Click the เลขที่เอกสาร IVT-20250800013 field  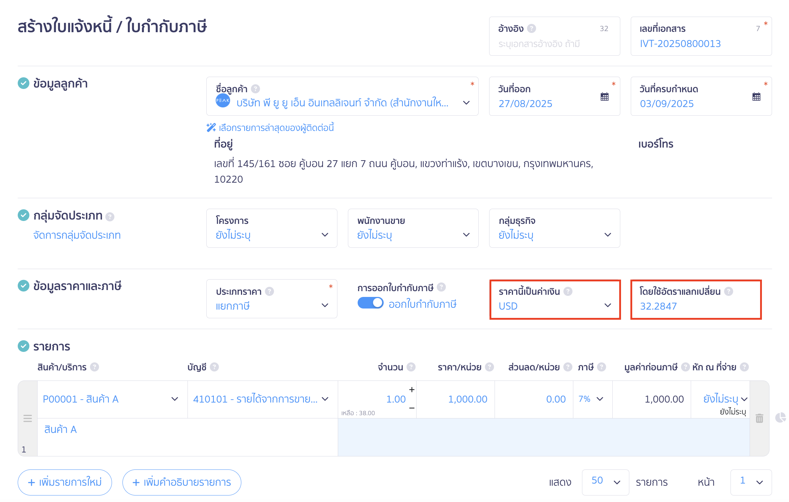[x=701, y=36]
